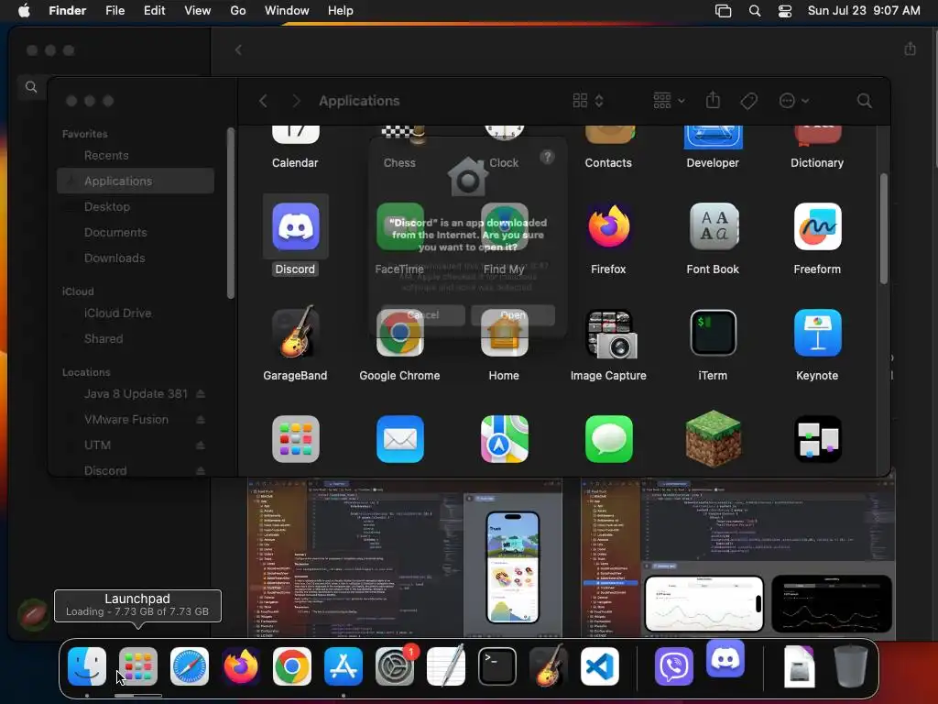This screenshot has height=704, width=938.
Task: Open the File menu
Action: [115, 11]
